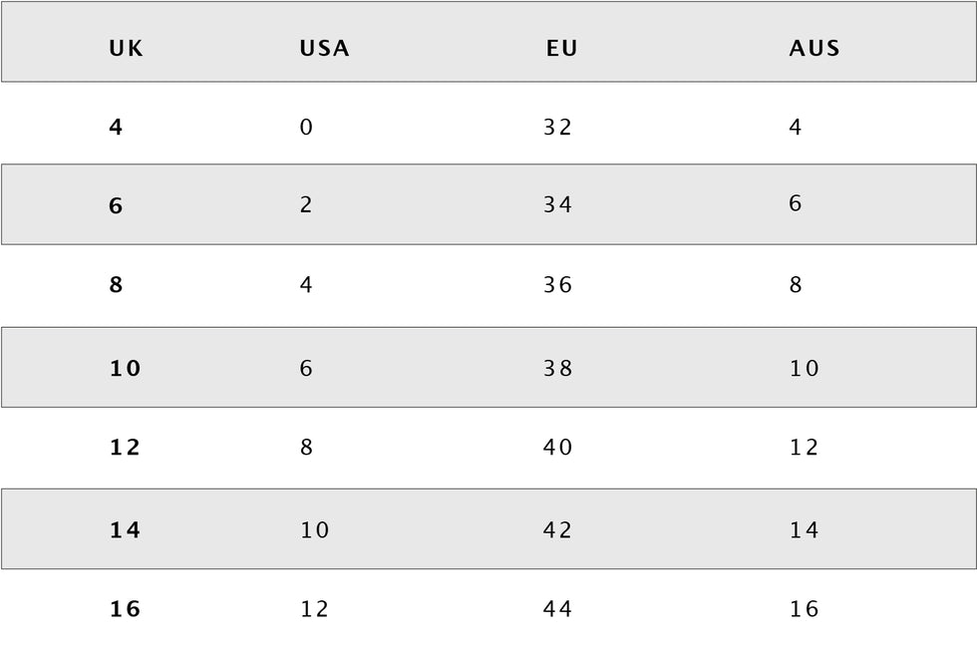Click EU size 42 value
Viewport: 977px width, 651px height.
pos(558,530)
